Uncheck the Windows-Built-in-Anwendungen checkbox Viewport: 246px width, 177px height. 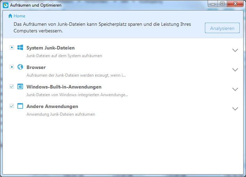(12, 86)
